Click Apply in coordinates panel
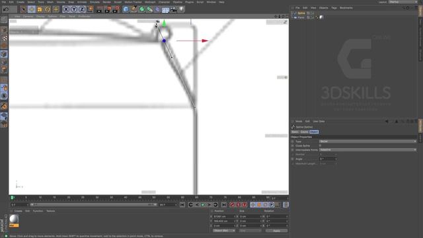This screenshot has height=238, width=423. click(276, 231)
